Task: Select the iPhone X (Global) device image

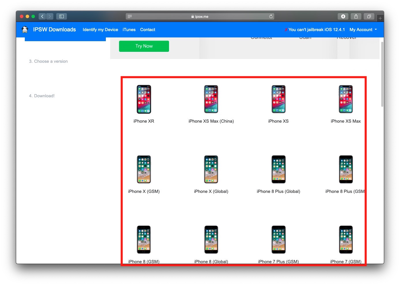Action: click(x=211, y=169)
